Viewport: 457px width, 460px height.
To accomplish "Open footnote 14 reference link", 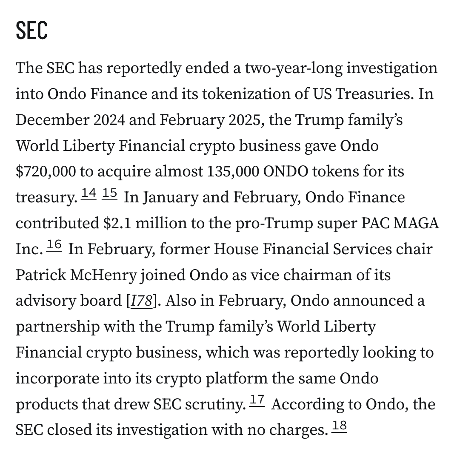I will [89, 194].
